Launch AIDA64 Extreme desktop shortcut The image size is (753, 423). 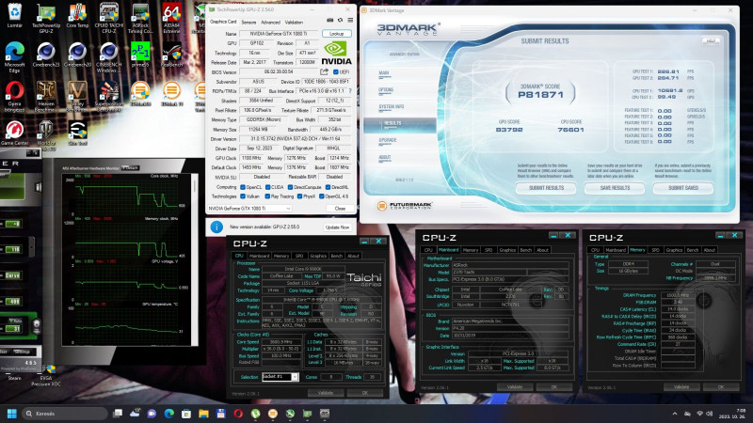171,19
